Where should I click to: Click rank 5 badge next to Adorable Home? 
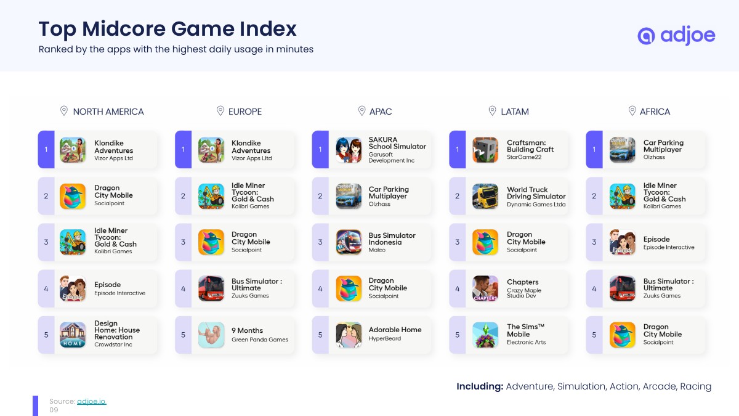click(320, 335)
